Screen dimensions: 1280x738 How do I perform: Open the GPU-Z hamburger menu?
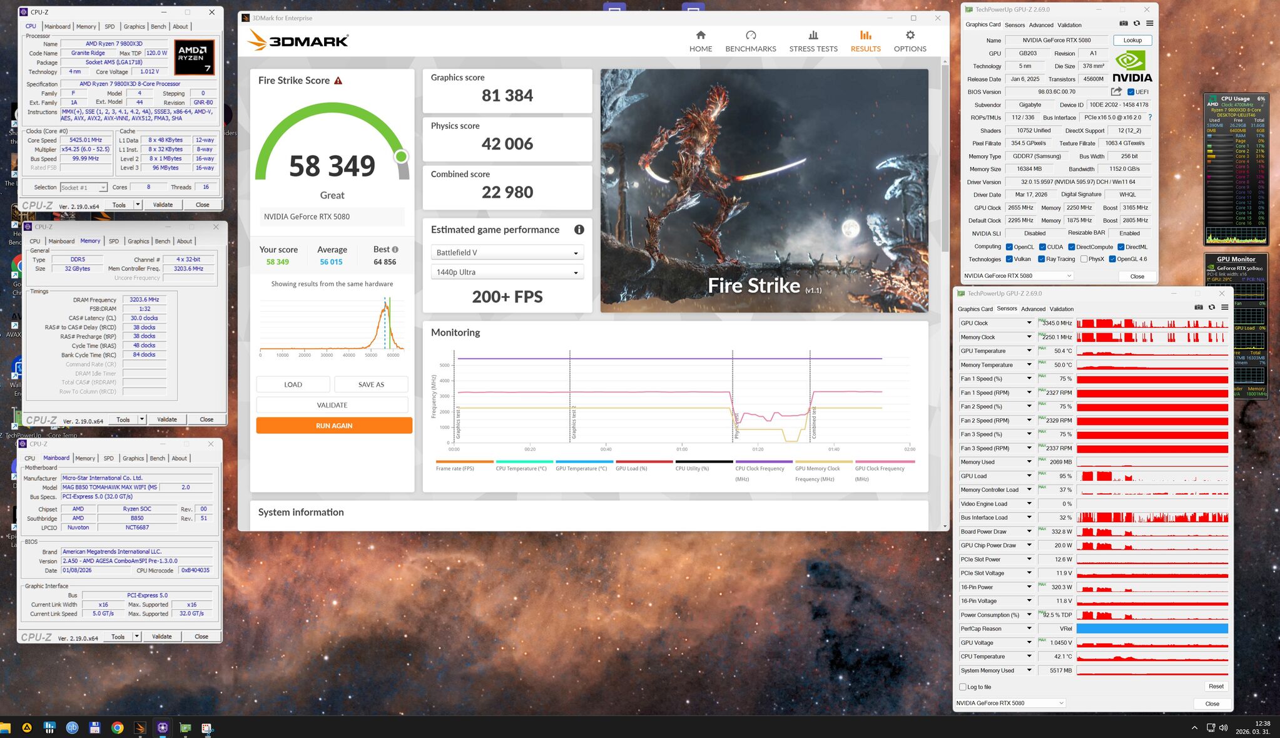(1149, 24)
